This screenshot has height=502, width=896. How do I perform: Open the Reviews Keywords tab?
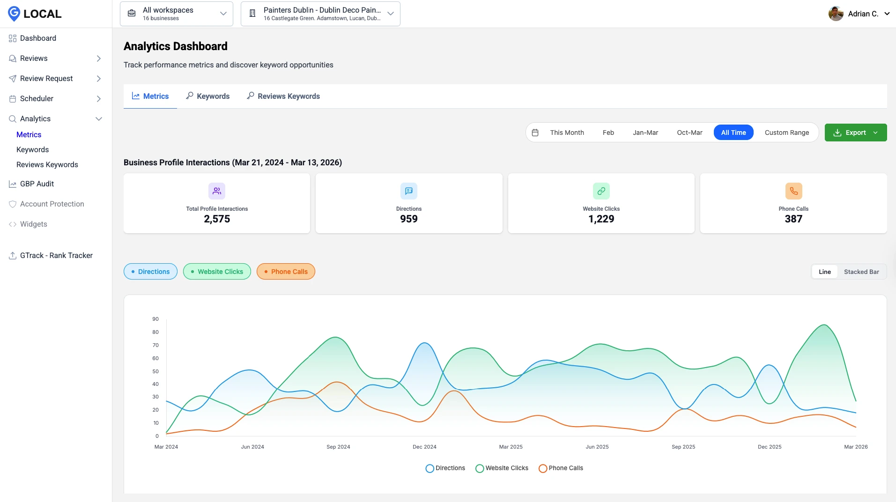point(283,96)
